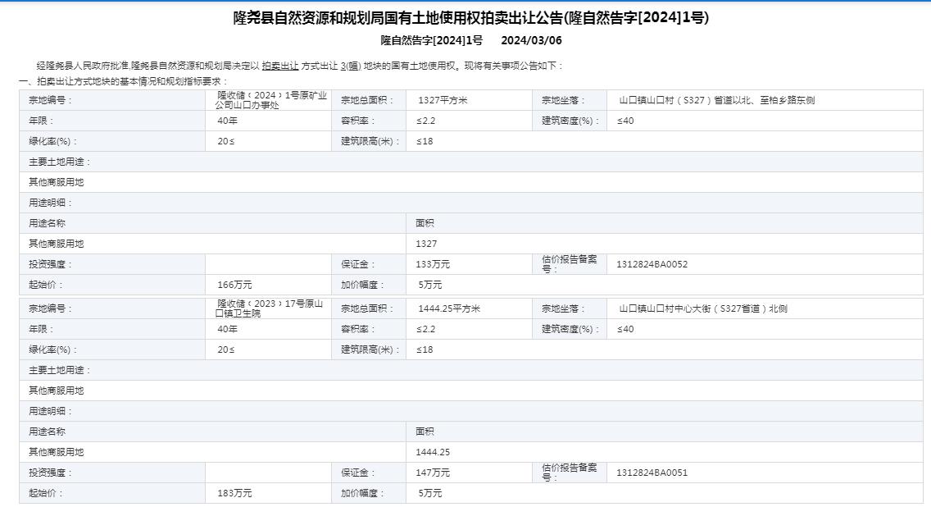Image resolution: width=931 pixels, height=507 pixels.
Task: Select the 隆收储（2023）17号 parcel number cell
Action: point(269,308)
